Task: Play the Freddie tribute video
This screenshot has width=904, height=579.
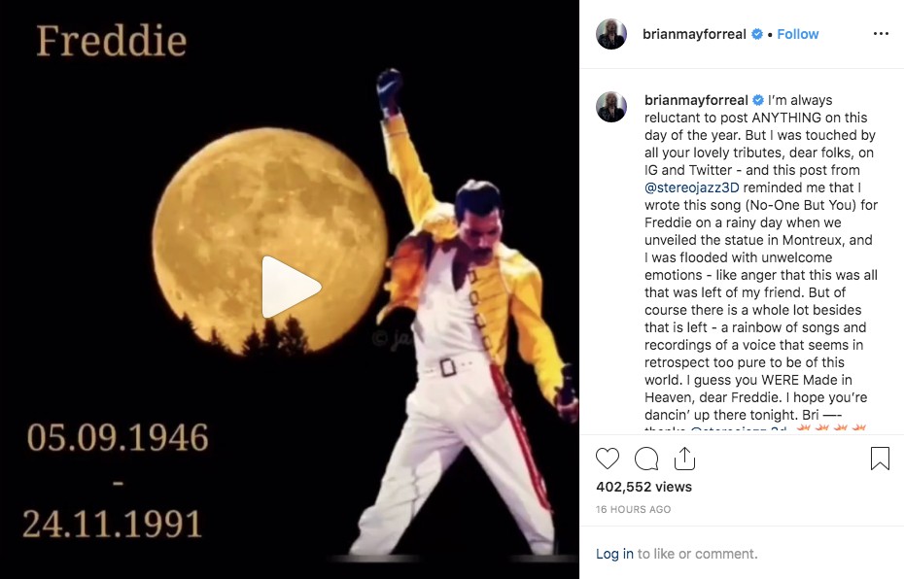Action: [x=292, y=287]
